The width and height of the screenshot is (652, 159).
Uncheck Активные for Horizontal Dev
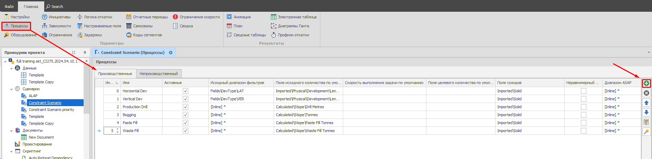[x=186, y=91]
